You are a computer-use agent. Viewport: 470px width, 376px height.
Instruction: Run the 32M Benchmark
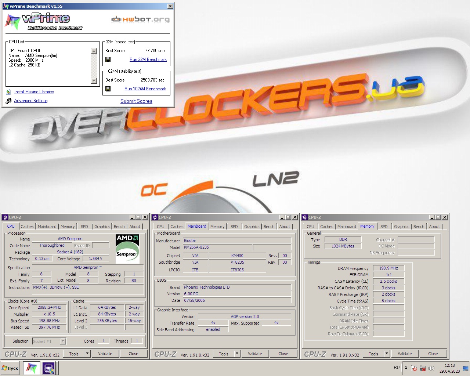(x=148, y=59)
